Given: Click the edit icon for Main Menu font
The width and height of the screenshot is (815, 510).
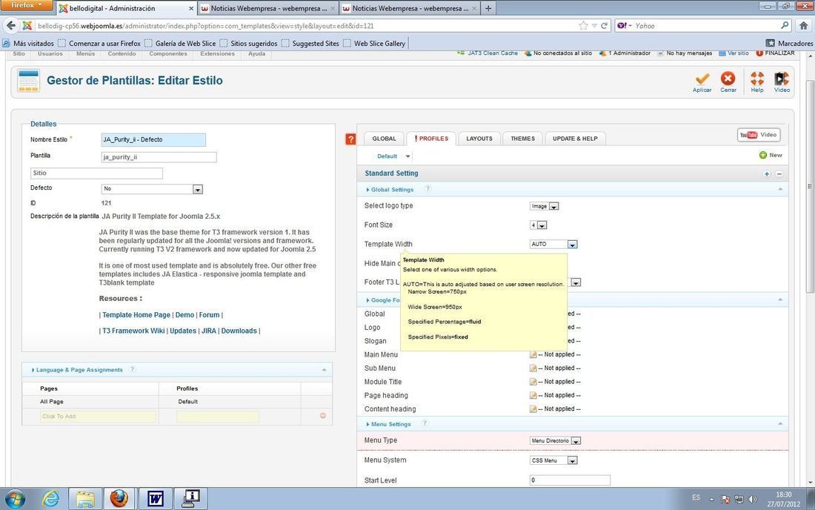Looking at the screenshot, I should (533, 354).
